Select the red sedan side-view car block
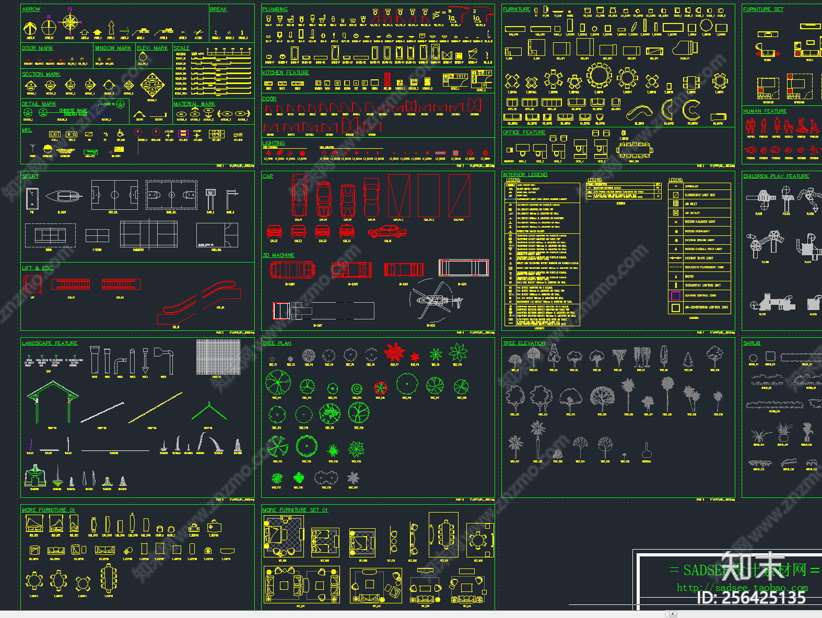 [x=387, y=231]
